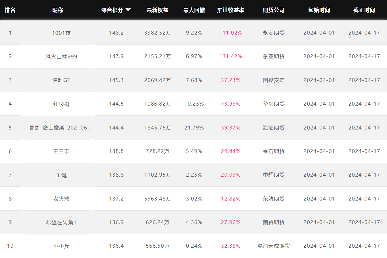387x258 pixels.
Task: Click the 144.5 score cell
Action: tap(116, 104)
